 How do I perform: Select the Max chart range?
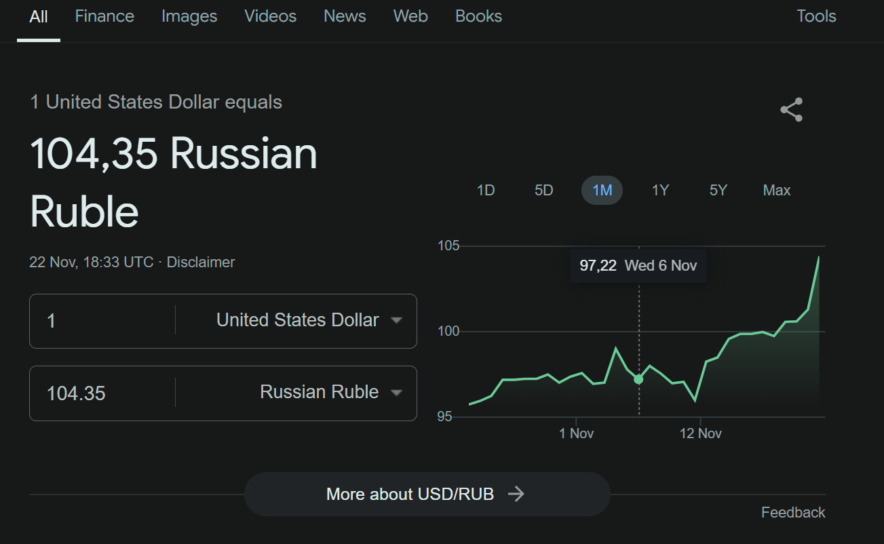point(777,191)
